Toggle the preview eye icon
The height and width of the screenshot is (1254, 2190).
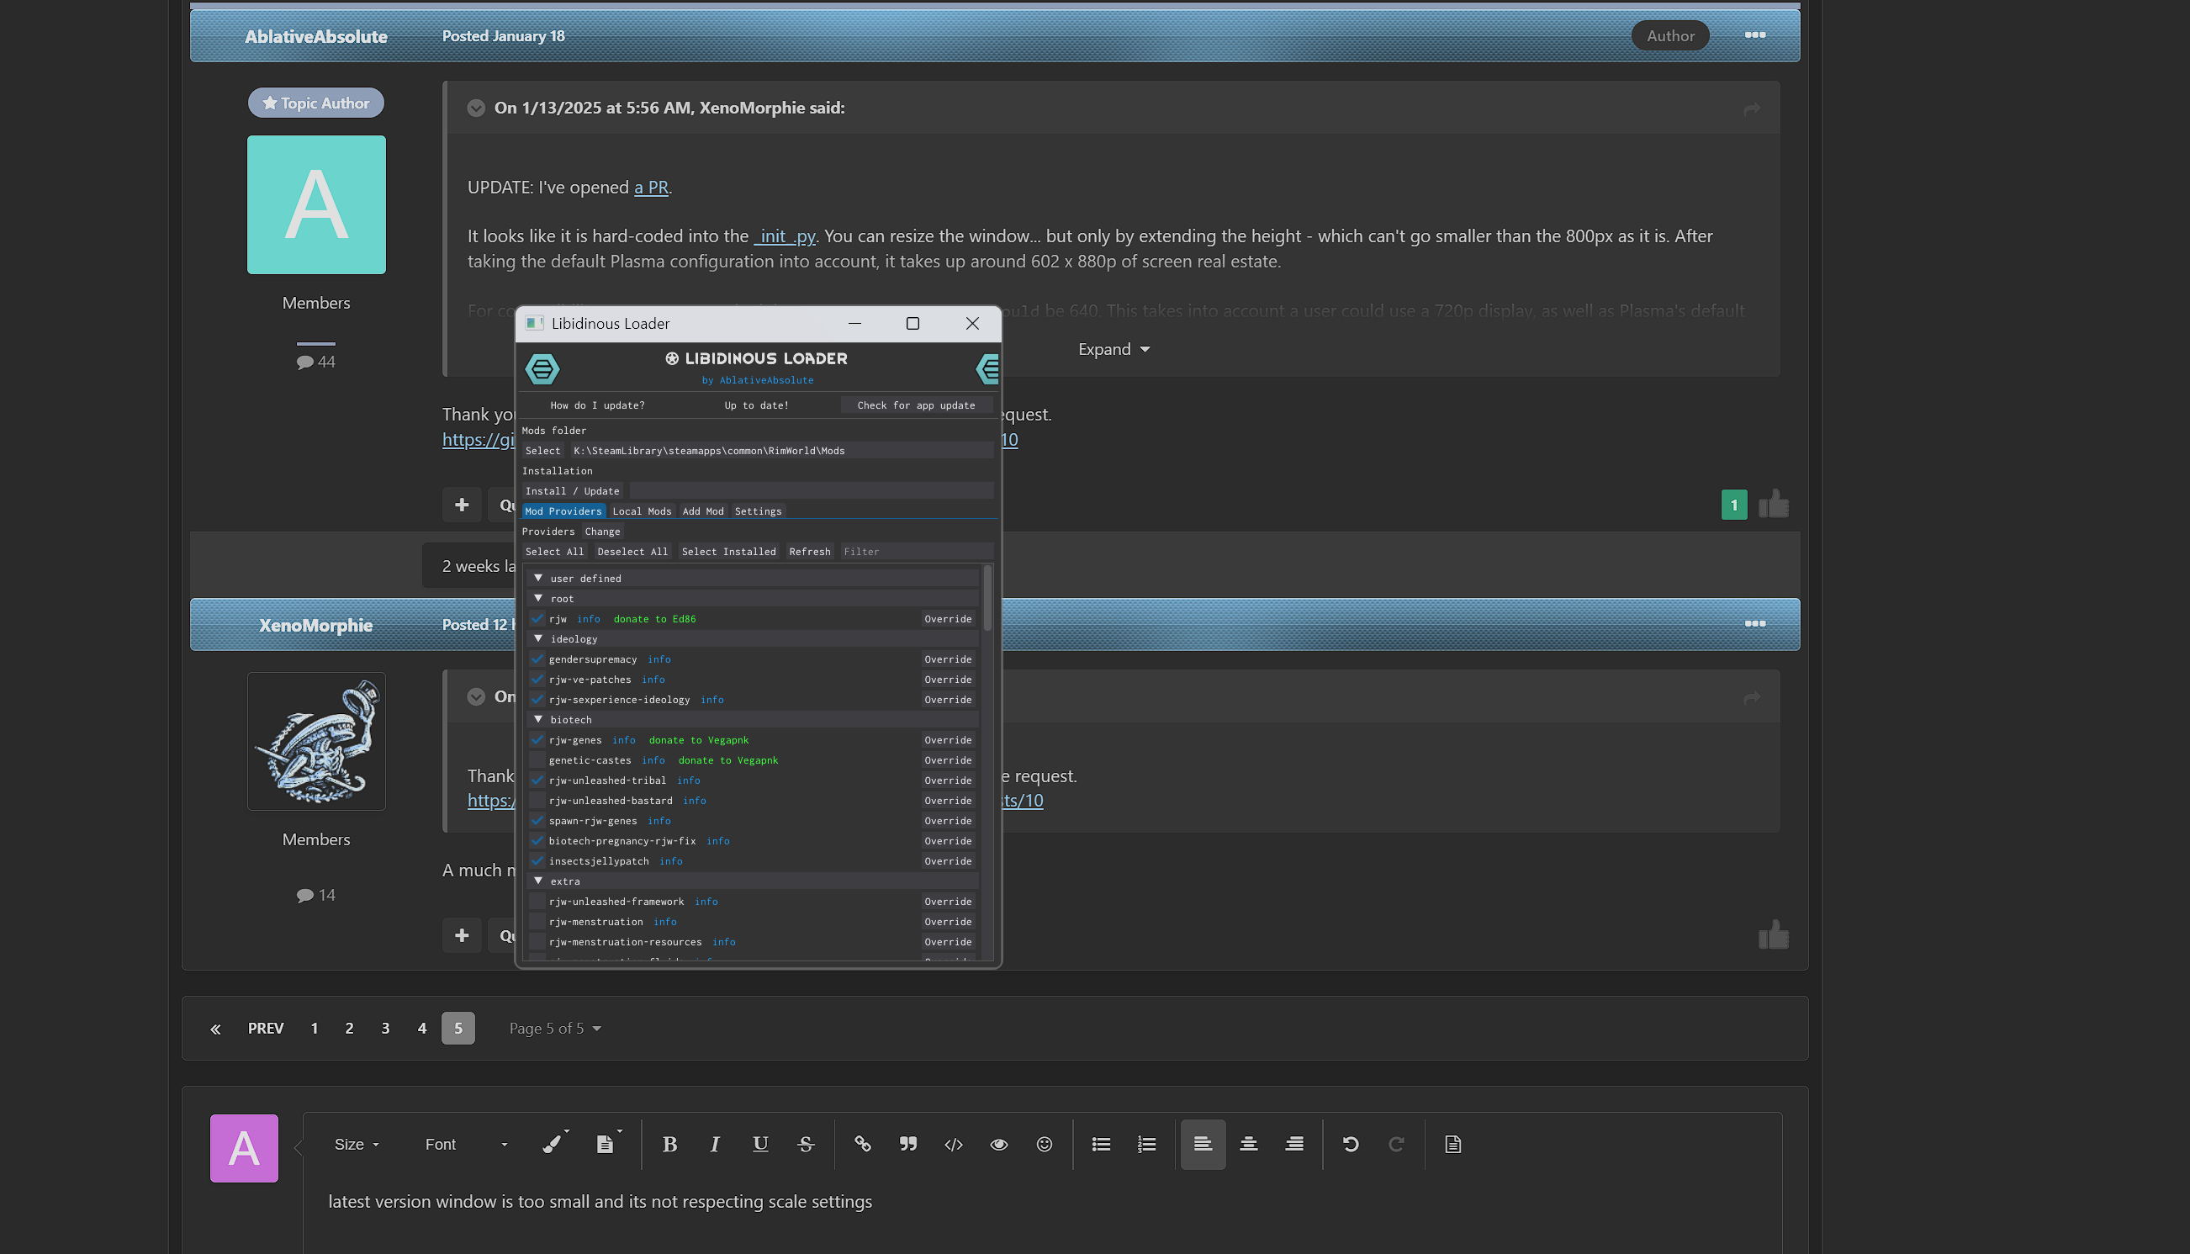click(999, 1144)
